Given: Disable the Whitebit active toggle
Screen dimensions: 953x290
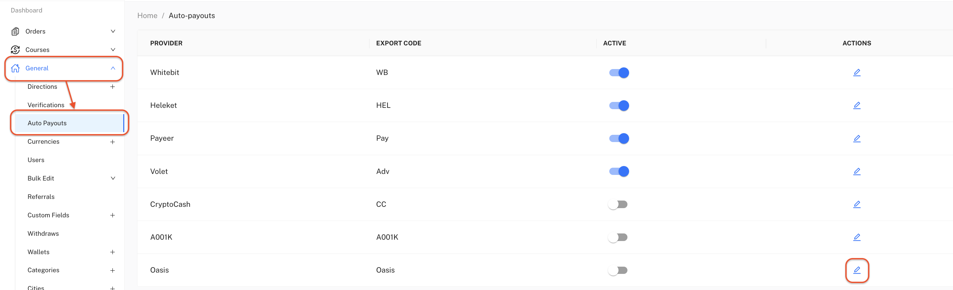Looking at the screenshot, I should click(x=619, y=73).
